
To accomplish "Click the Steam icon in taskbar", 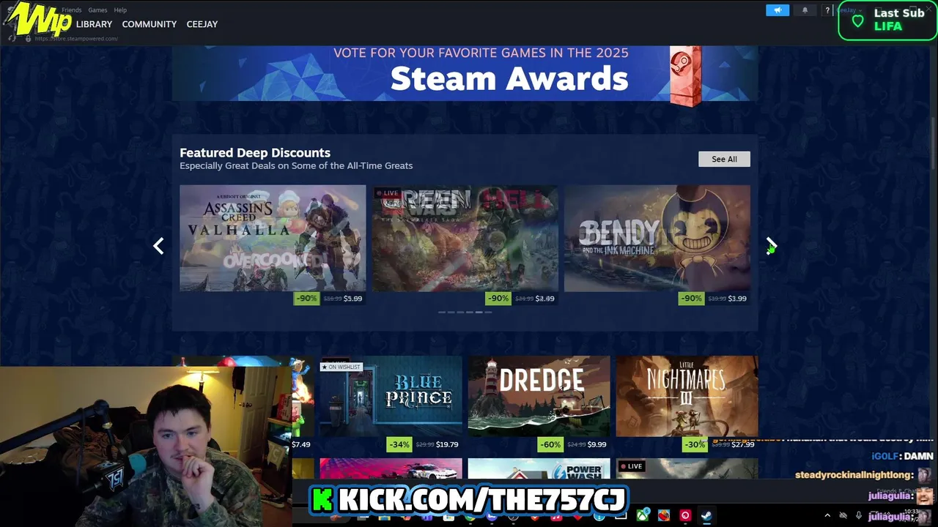I will pos(706,515).
